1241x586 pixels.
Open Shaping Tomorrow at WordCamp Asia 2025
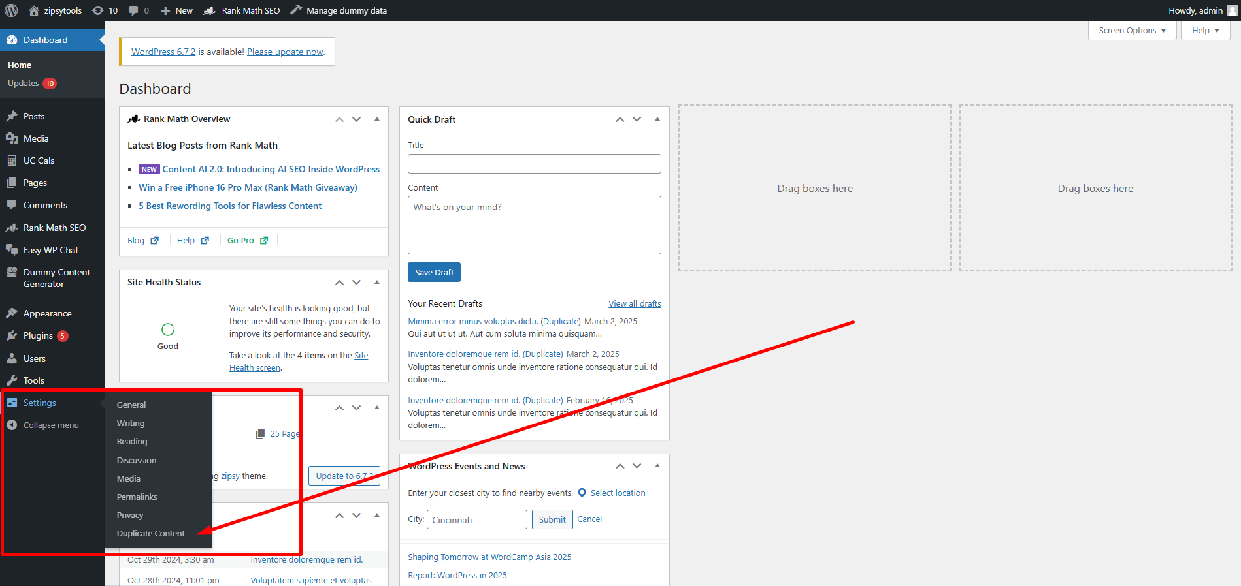[489, 557]
